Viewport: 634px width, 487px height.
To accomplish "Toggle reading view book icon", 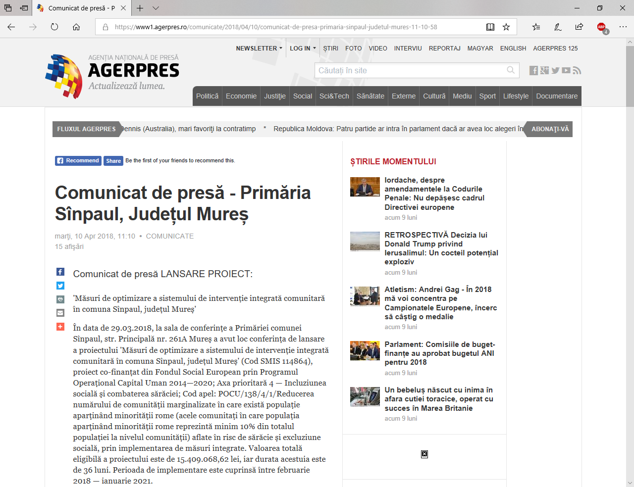I will coord(490,27).
